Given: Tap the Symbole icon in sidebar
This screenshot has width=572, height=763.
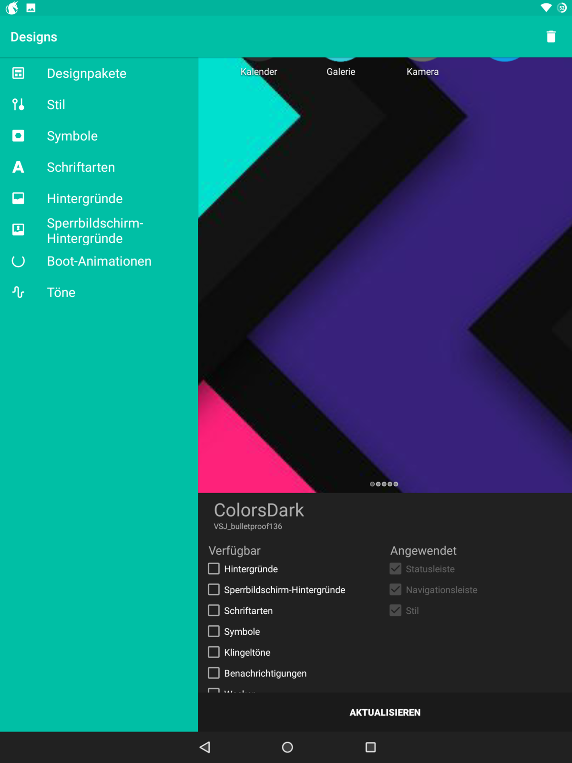Looking at the screenshot, I should [x=18, y=136].
